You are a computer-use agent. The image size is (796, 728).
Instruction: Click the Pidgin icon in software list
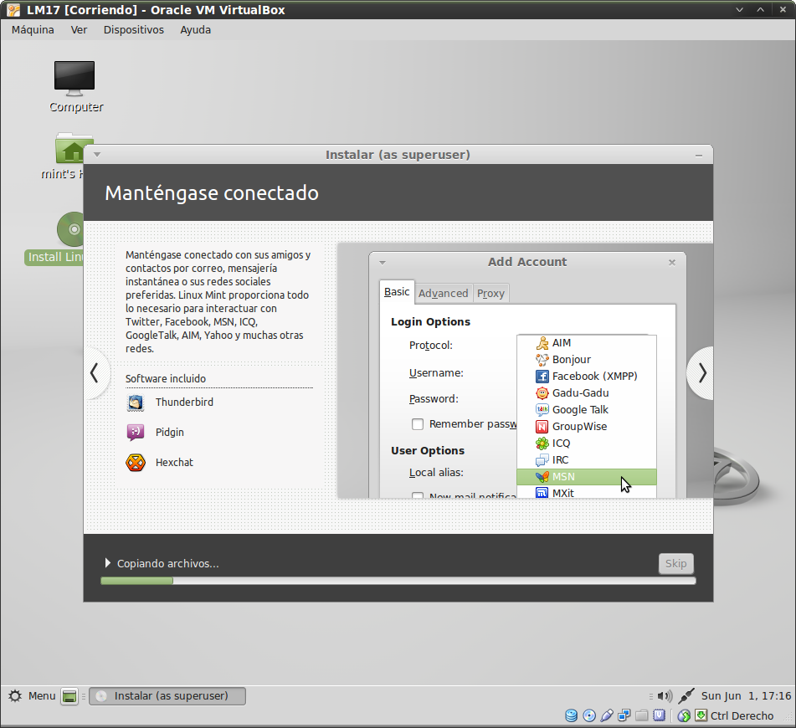[136, 433]
